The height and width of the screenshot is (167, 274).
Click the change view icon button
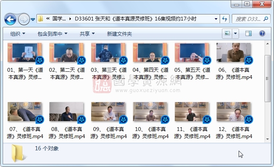tap(227, 33)
